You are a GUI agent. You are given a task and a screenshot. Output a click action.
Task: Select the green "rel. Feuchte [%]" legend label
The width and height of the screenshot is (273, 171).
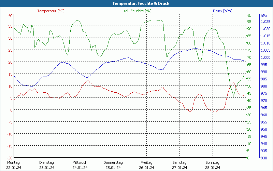[x=138, y=11]
